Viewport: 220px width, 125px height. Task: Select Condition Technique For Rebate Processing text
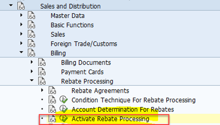point(133,100)
